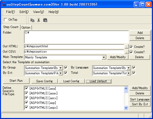
Task: Browse for Out HTML file path
Action: (x=126, y=47)
